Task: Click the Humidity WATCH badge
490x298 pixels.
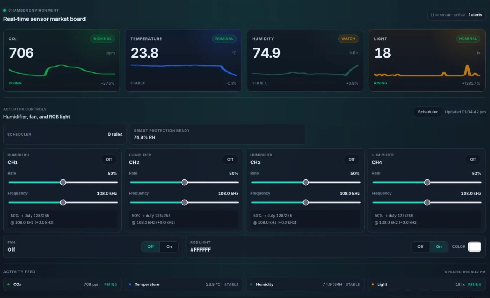Action: 348,39
